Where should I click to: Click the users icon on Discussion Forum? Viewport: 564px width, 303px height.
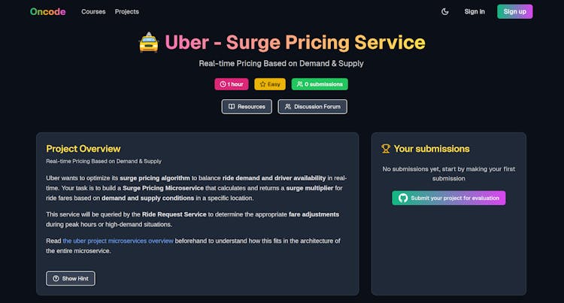288,107
